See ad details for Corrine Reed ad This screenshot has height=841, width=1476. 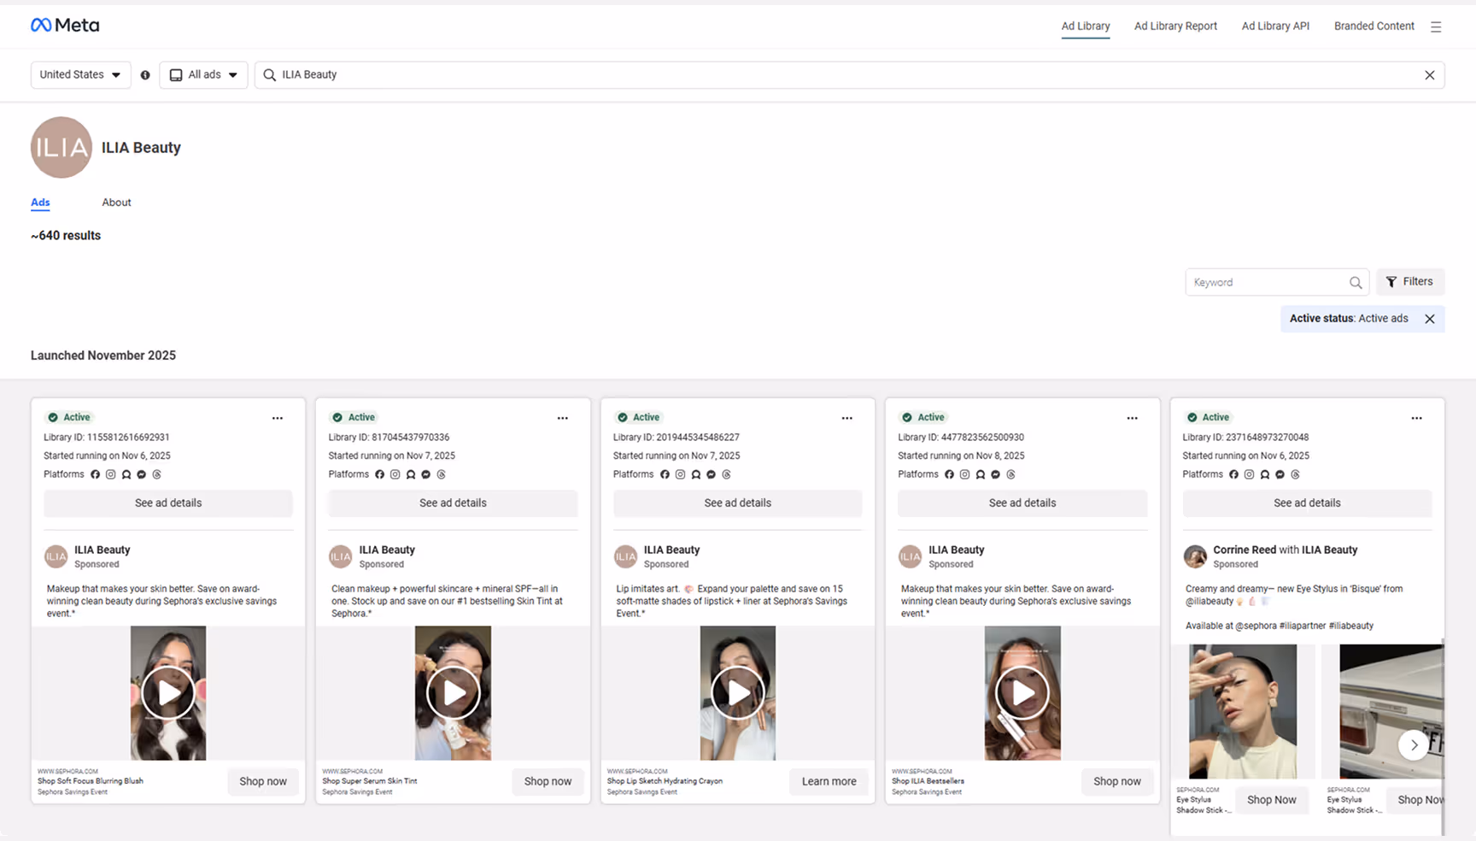point(1307,503)
